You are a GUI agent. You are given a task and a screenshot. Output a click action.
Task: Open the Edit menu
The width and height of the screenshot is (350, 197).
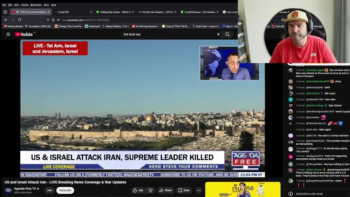pos(10,5)
